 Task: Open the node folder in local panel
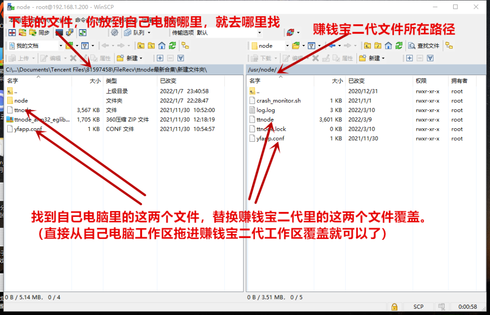pos(21,101)
